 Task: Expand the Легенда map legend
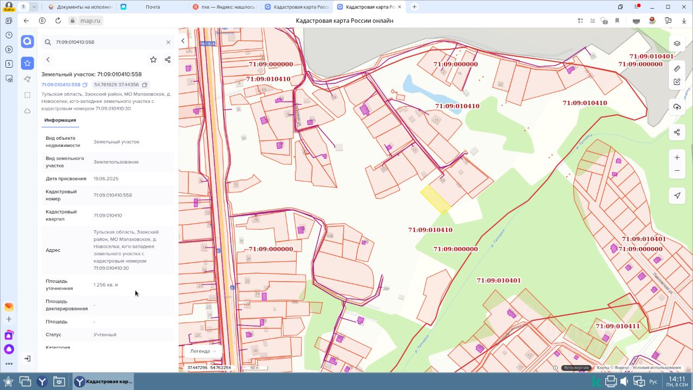click(x=203, y=351)
